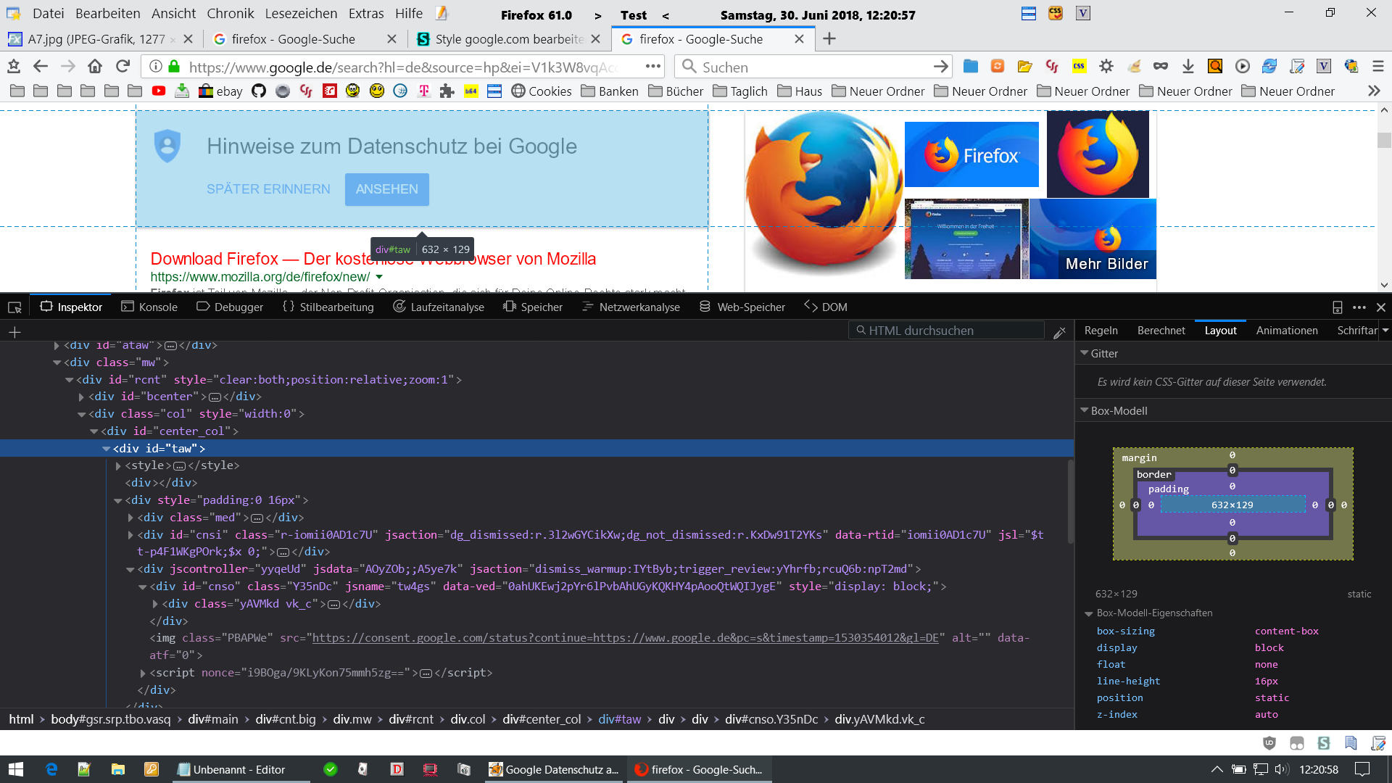Collapse the Box-Modell-Eigenschaften list

(1088, 613)
